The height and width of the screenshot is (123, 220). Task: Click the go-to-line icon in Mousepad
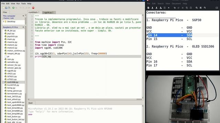(205, 8)
